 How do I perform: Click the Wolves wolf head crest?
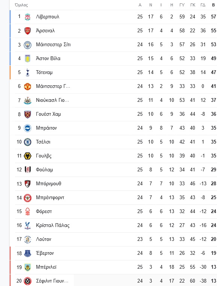tap(27, 156)
